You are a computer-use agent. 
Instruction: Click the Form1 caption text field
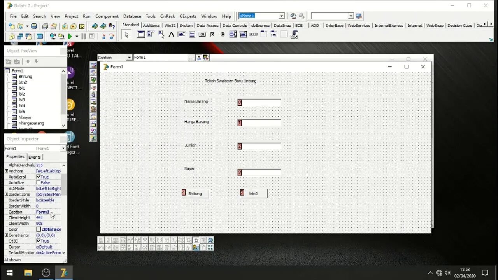pyautogui.click(x=161, y=58)
